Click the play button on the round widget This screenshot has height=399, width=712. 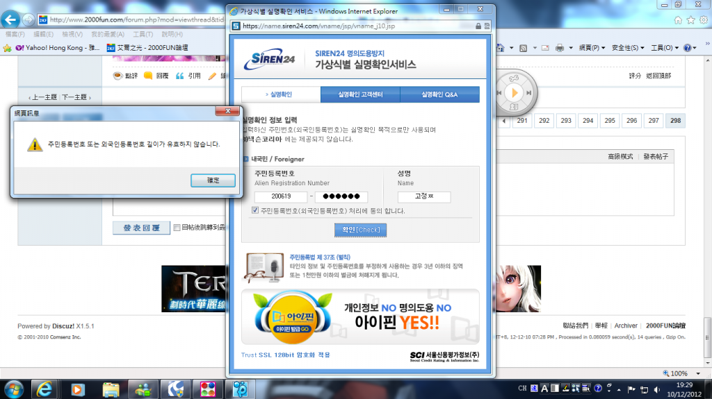(515, 92)
